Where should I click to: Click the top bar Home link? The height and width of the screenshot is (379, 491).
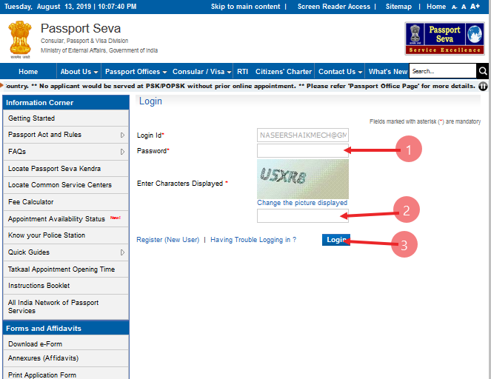pos(436,7)
